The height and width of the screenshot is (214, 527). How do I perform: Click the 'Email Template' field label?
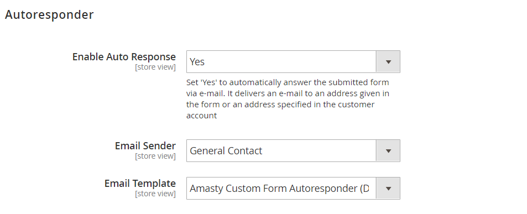140,184
